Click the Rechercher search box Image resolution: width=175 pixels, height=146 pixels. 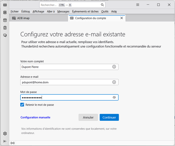tap(70, 5)
